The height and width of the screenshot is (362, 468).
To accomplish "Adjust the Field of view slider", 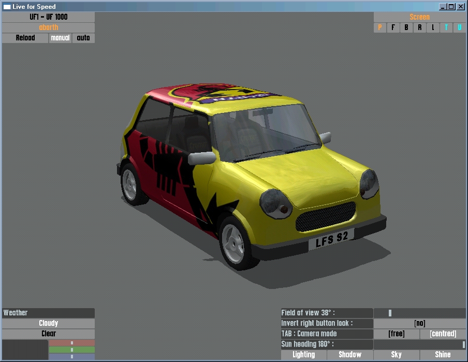I will (419, 313).
